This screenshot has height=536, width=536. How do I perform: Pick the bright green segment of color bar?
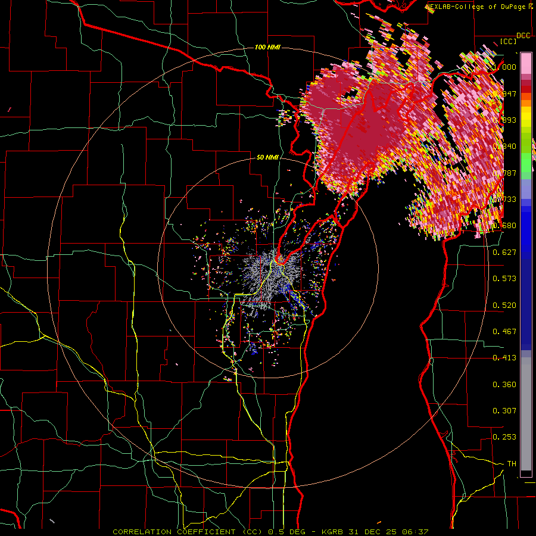(526, 163)
